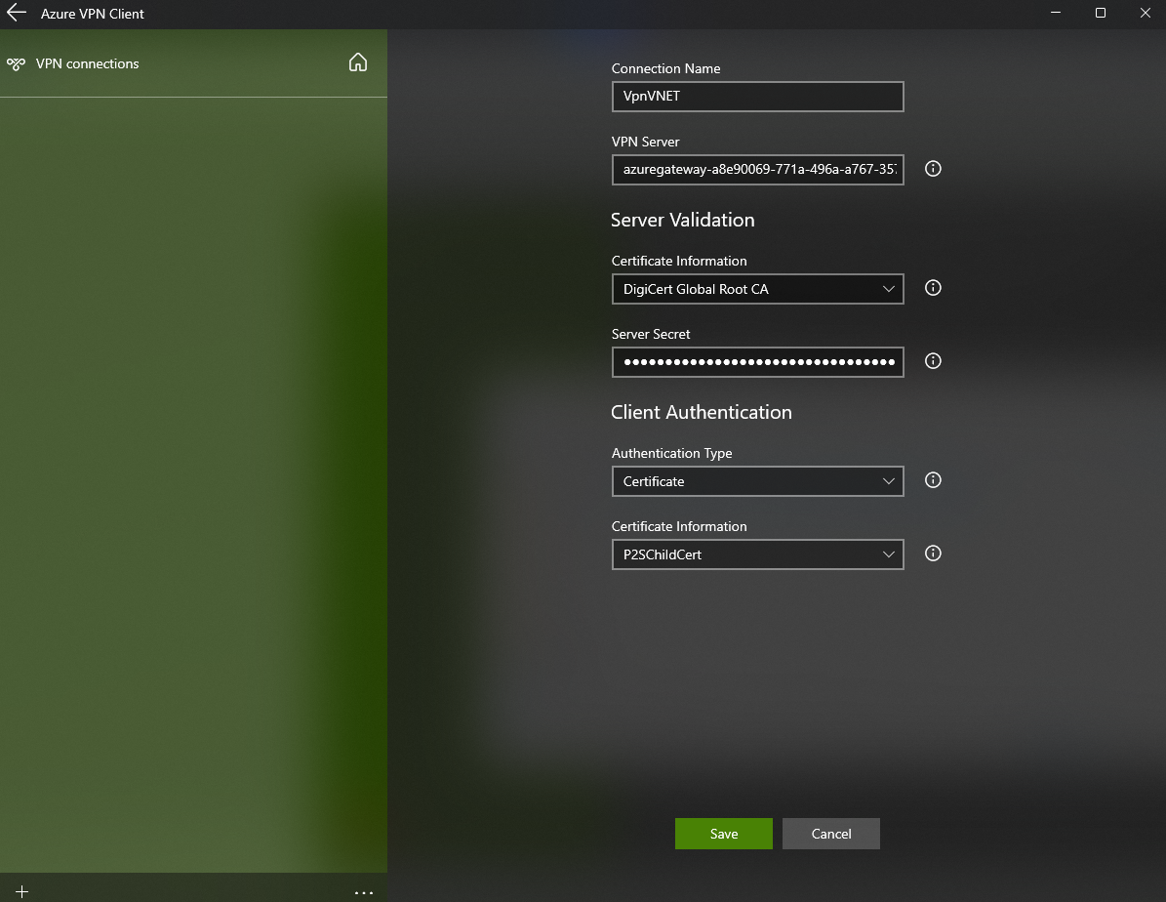Show info for the Server Secret field
This screenshot has width=1166, height=902.
click(933, 361)
